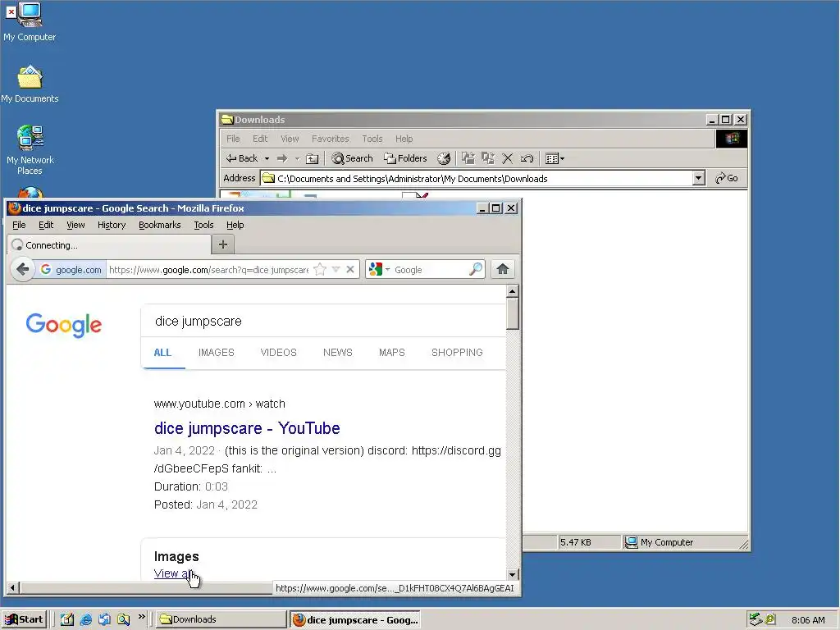
Task: Click the 'dice jumpscare' Google search box
Action: click(323, 321)
